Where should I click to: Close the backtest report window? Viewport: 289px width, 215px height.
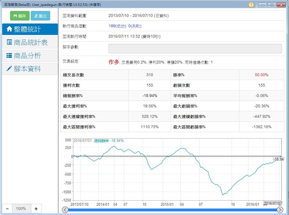point(281,5)
